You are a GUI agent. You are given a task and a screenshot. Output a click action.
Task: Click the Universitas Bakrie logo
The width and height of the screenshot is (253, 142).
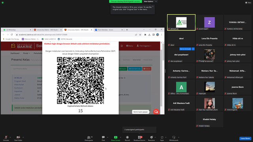[21, 46]
